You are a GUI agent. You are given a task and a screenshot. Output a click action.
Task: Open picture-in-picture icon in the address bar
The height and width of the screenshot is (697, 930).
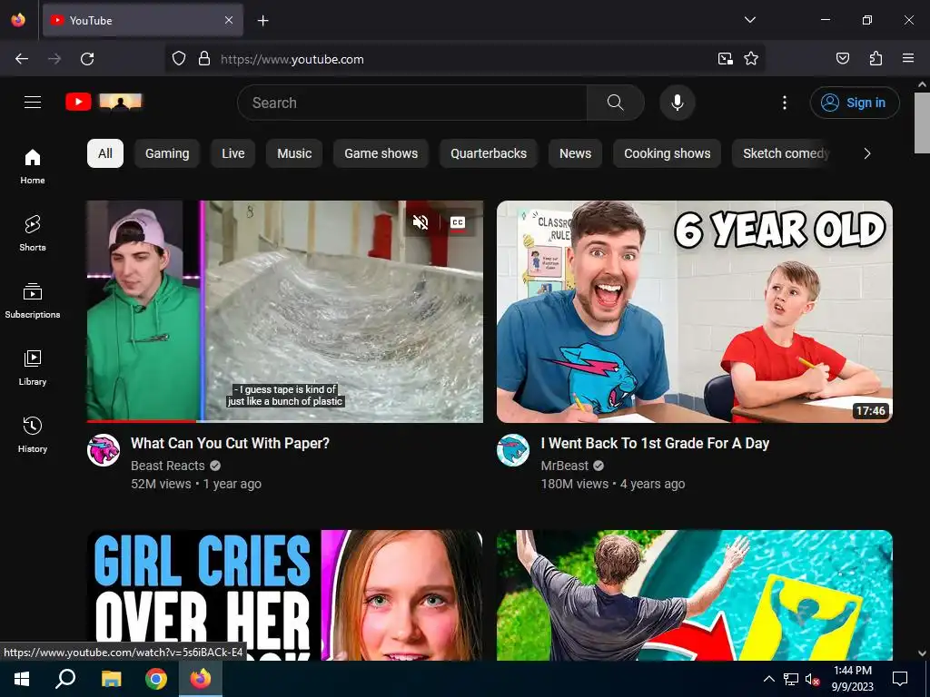725,59
